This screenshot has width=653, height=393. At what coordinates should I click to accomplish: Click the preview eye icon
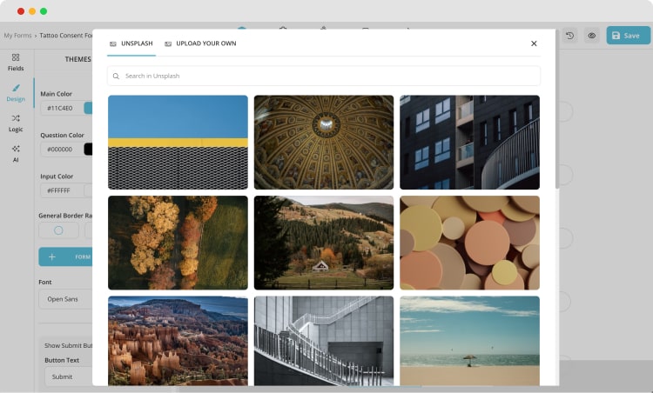point(591,36)
